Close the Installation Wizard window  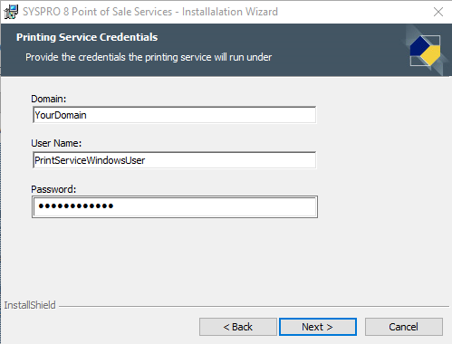click(438, 12)
